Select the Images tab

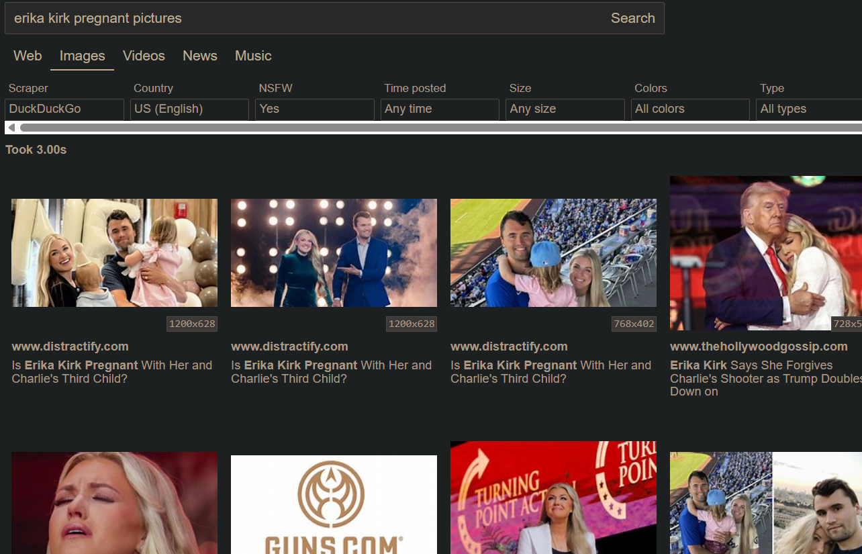click(82, 56)
